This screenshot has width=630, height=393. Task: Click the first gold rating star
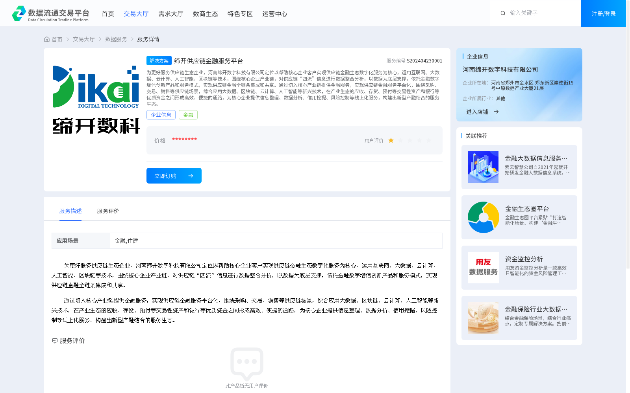[x=391, y=140]
